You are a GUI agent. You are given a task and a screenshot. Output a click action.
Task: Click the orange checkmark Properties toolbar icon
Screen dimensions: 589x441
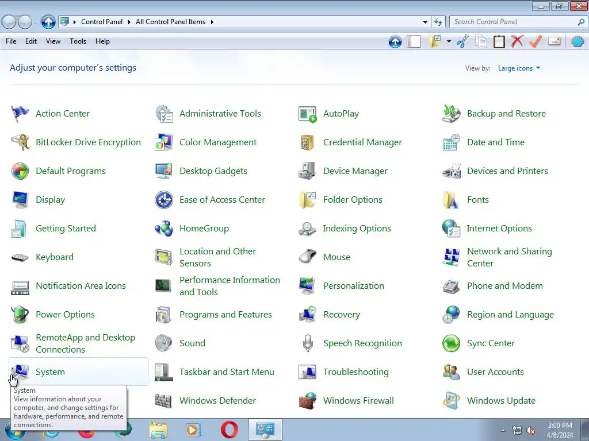tap(536, 41)
